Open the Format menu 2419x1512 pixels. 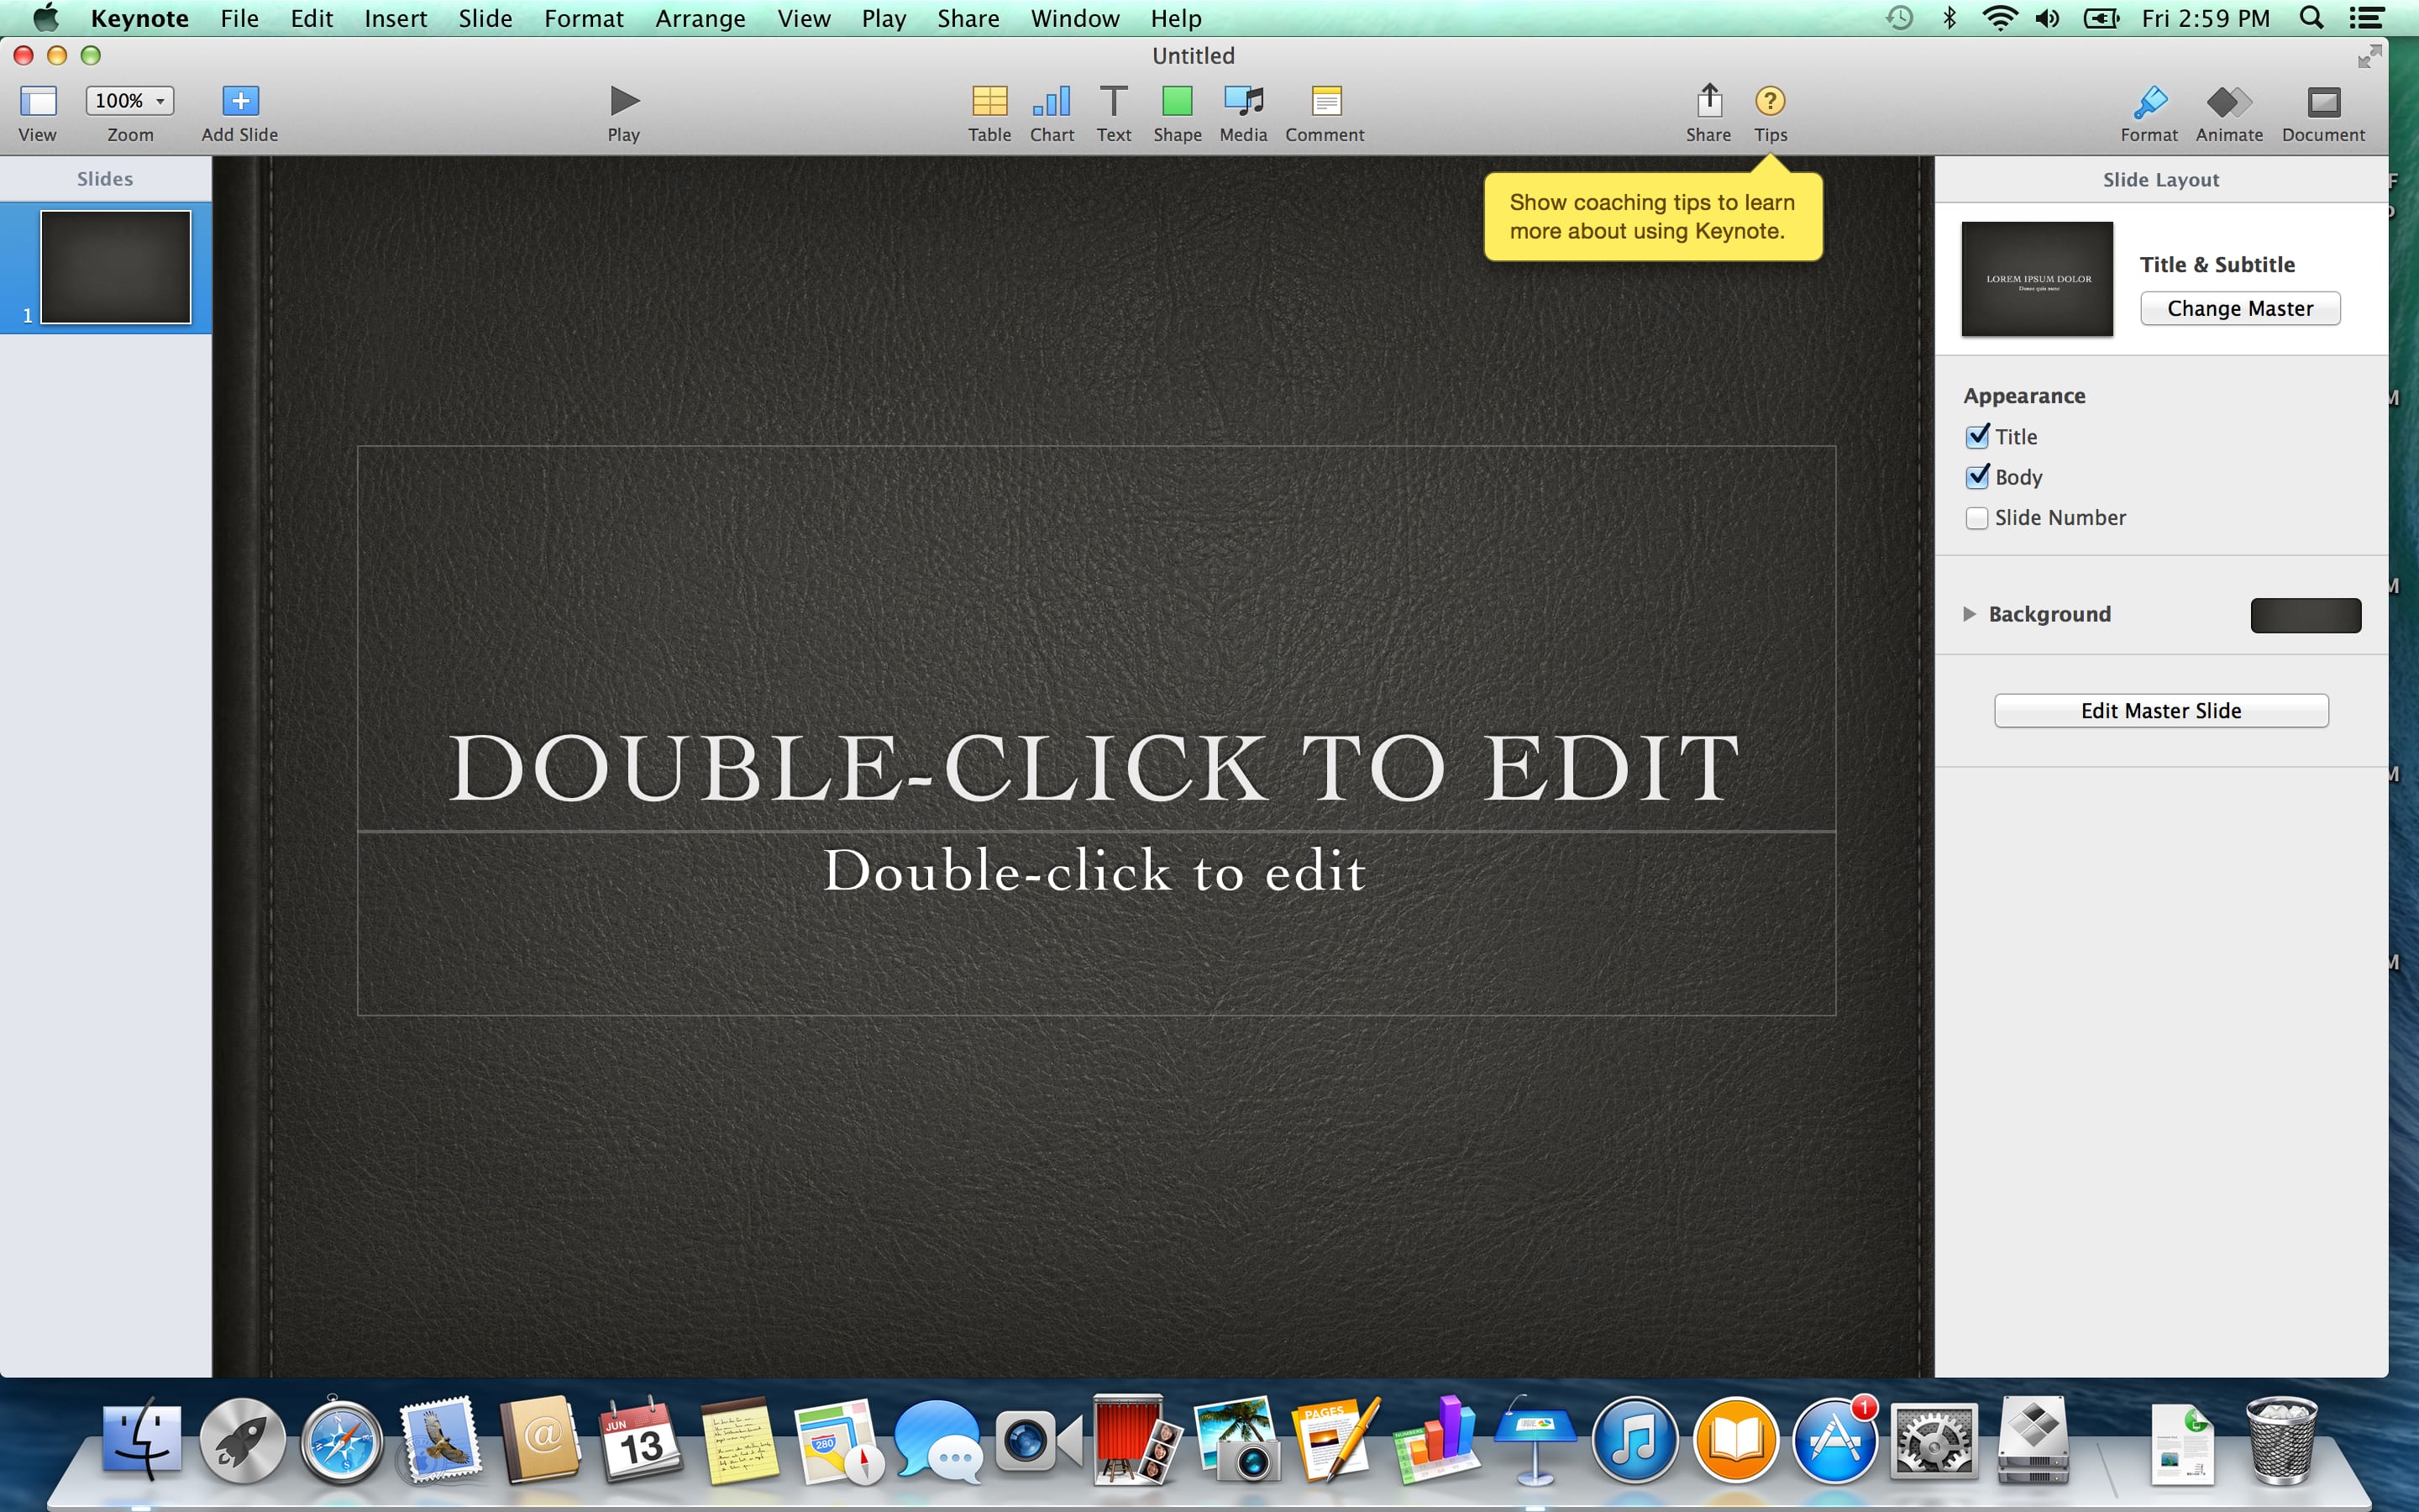tap(583, 18)
